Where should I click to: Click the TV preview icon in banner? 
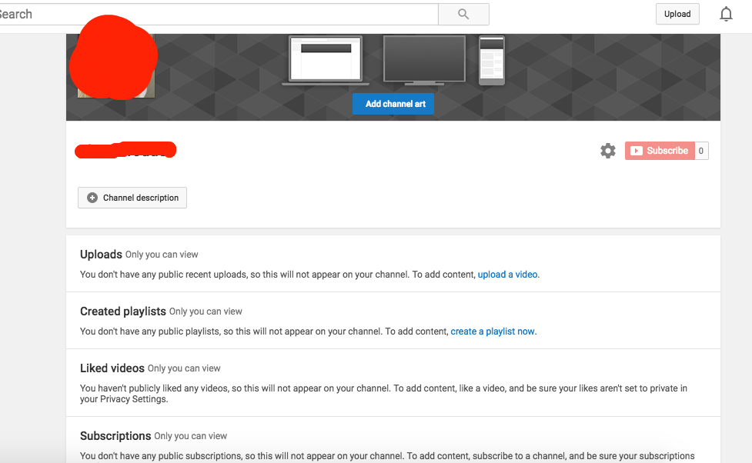424,60
